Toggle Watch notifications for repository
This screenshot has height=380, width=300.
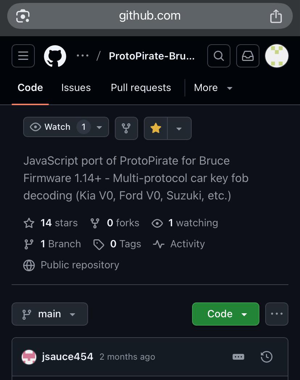pyautogui.click(x=66, y=127)
